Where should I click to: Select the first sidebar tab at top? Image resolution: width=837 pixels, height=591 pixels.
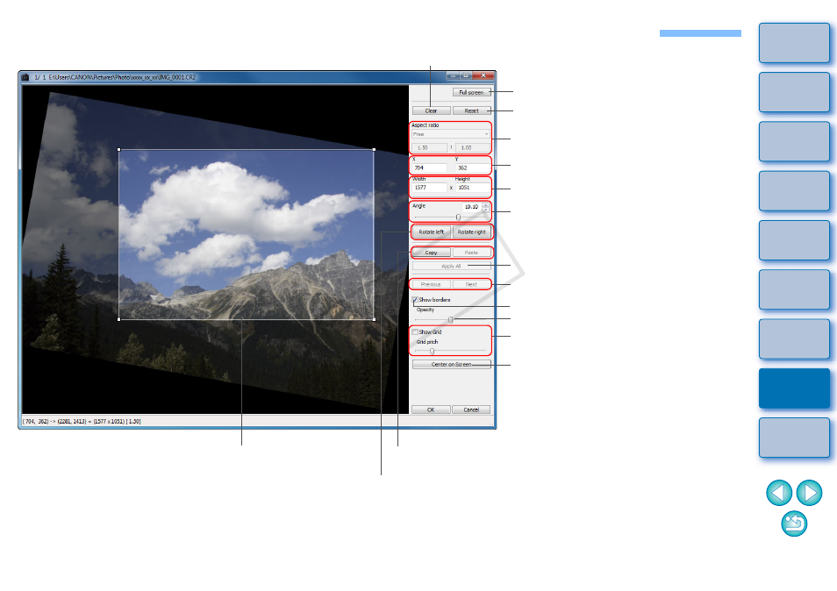pos(794,43)
